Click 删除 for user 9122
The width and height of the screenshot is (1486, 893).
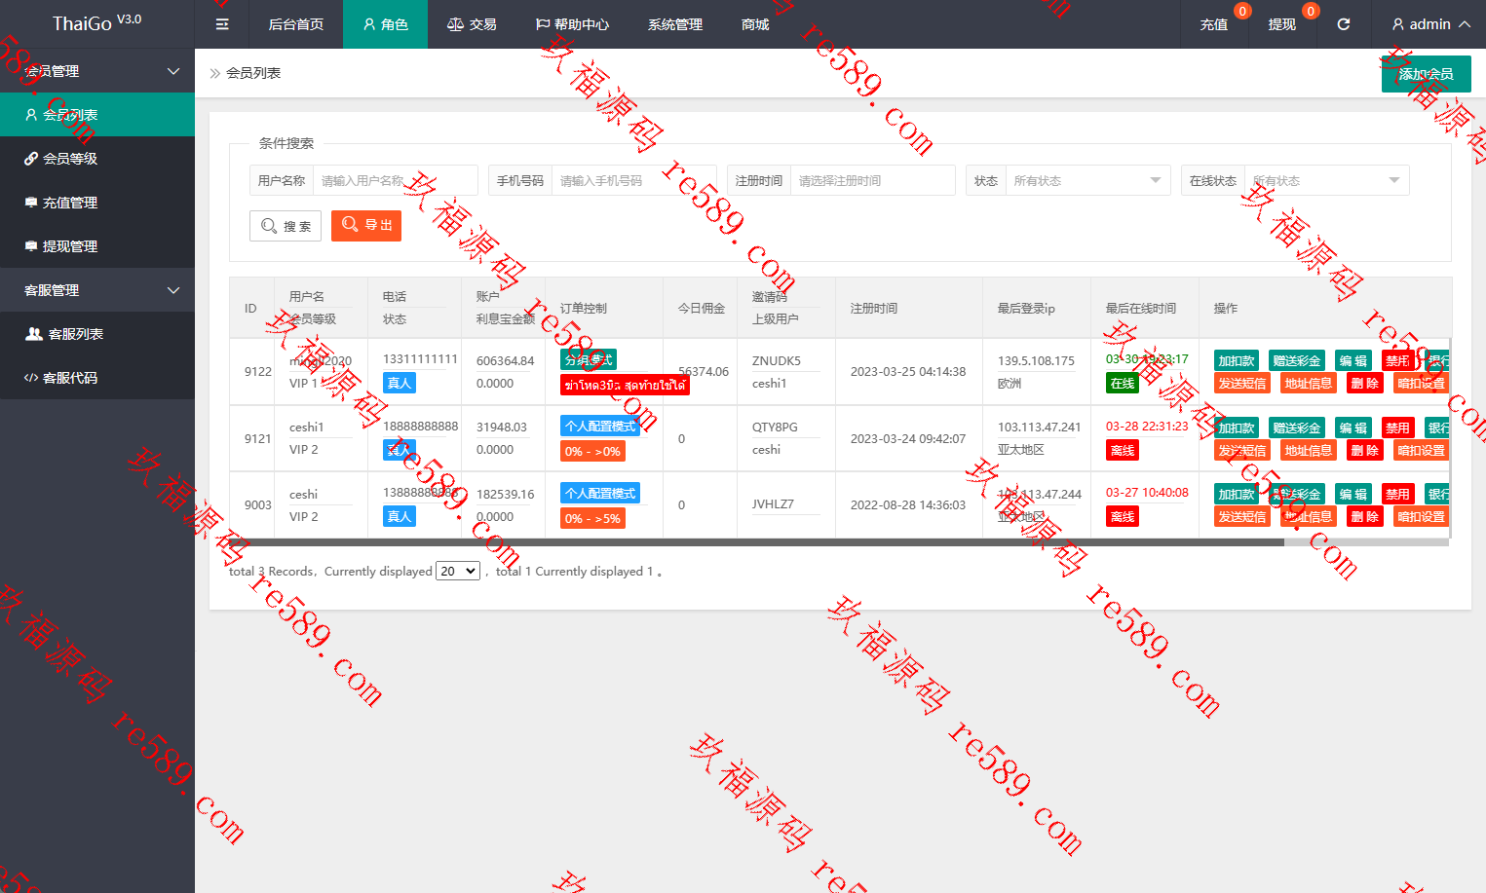point(1364,384)
